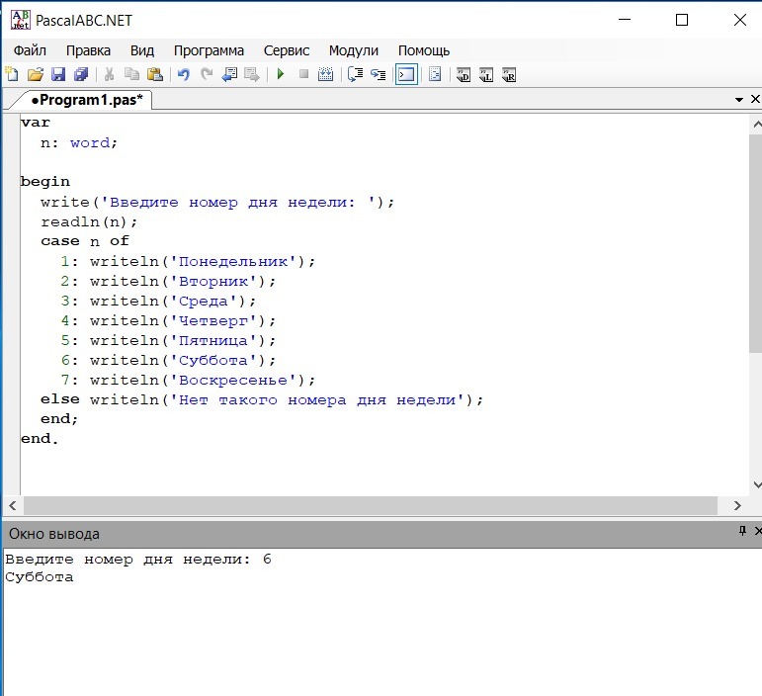The width and height of the screenshot is (762, 696).
Task: Save the program with the floppy disk icon
Action: click(57, 74)
